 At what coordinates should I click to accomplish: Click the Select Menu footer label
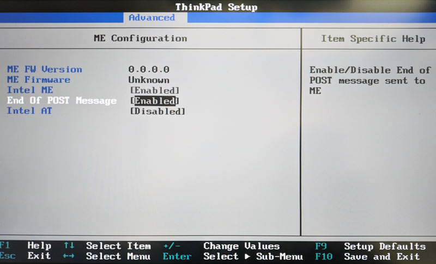pos(118,256)
